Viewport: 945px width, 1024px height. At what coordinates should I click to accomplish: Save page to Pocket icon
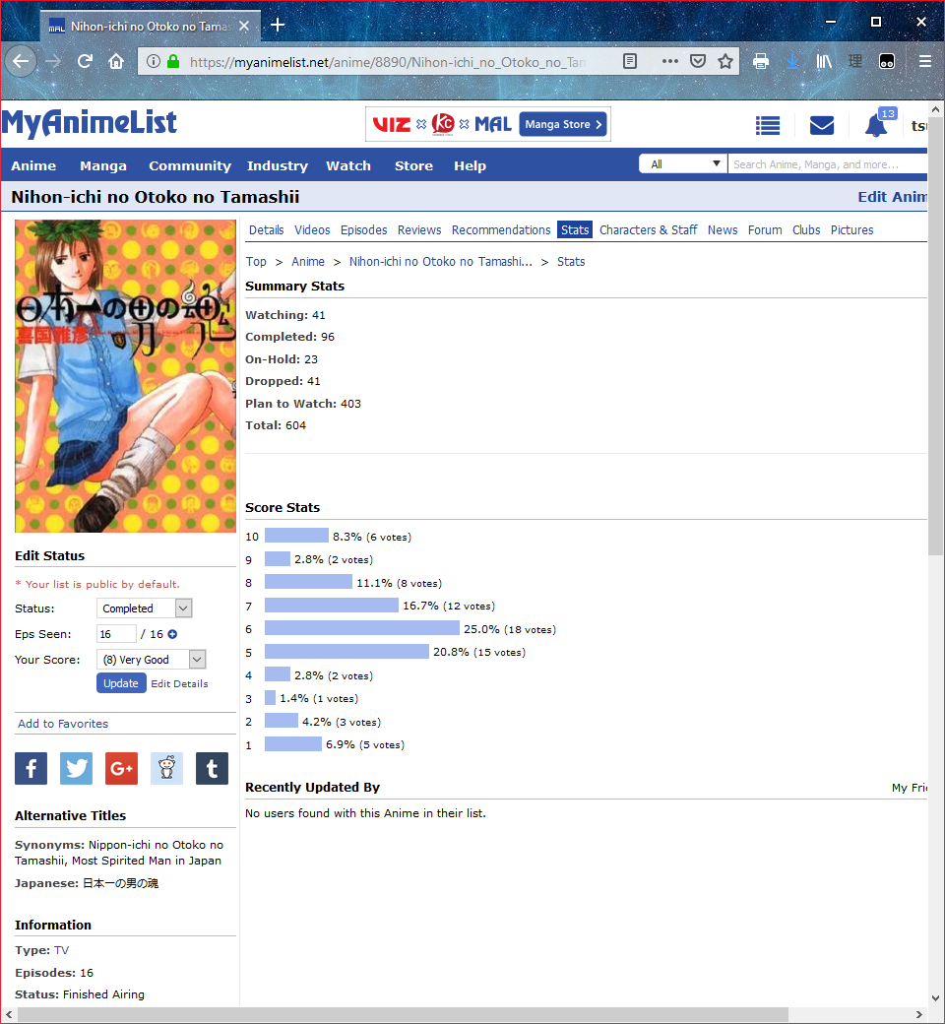click(x=698, y=61)
